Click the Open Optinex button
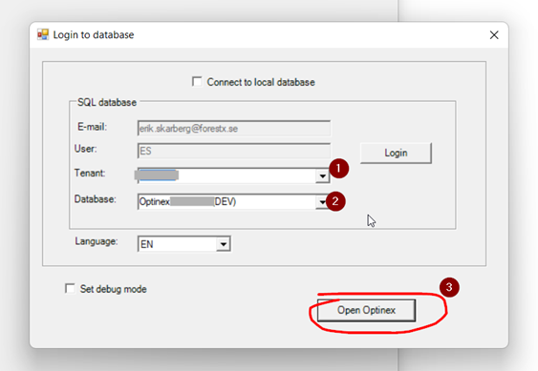This screenshot has width=538, height=371. [366, 310]
